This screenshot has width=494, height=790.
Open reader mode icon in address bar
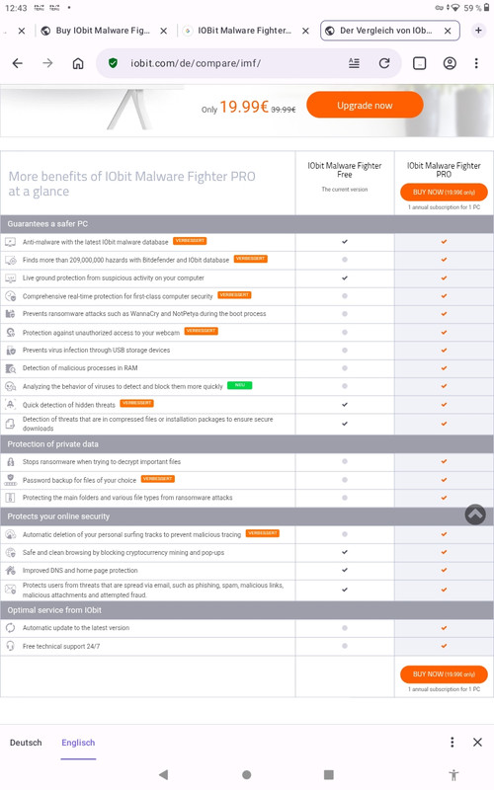pos(355,63)
